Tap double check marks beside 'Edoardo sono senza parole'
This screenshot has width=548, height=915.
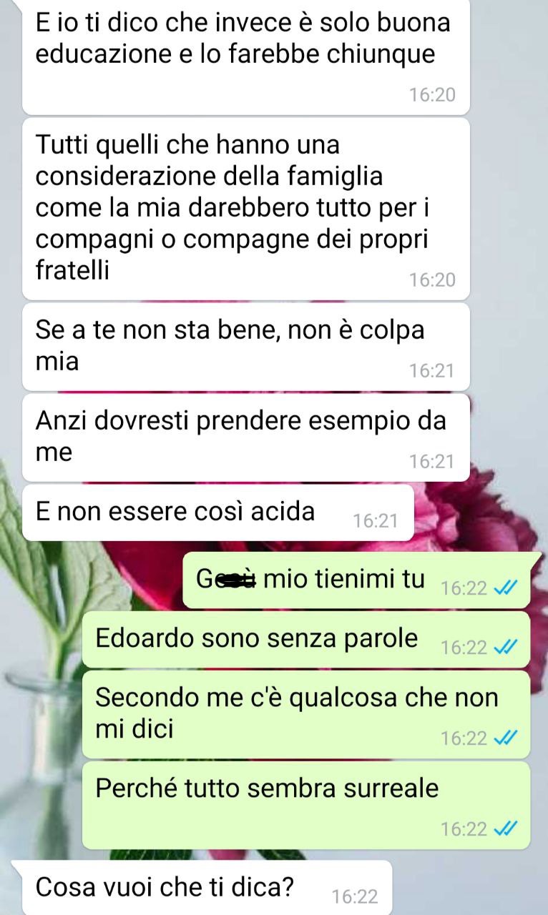click(x=506, y=648)
